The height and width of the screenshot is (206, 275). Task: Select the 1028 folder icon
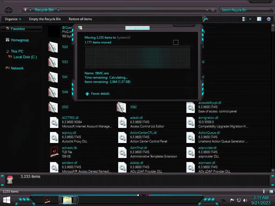(x=53, y=47)
